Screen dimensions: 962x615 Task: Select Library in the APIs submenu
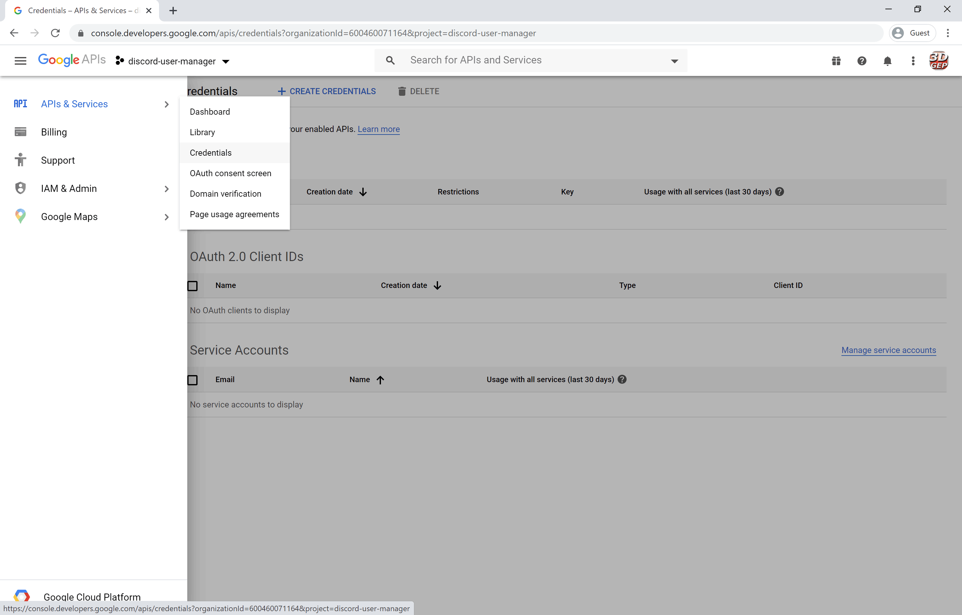click(x=202, y=132)
